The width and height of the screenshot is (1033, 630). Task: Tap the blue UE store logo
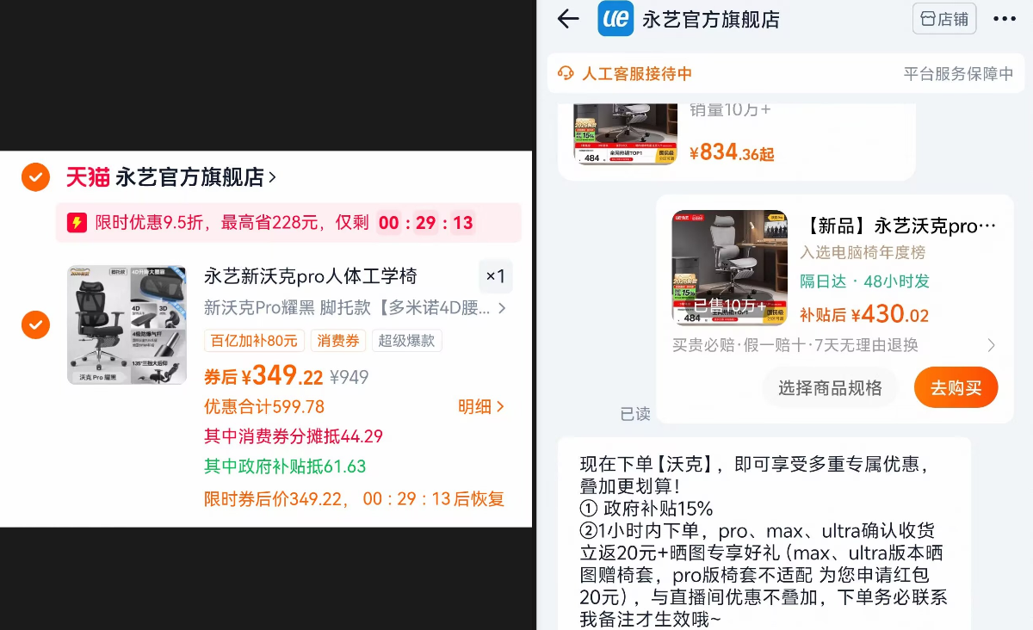615,19
